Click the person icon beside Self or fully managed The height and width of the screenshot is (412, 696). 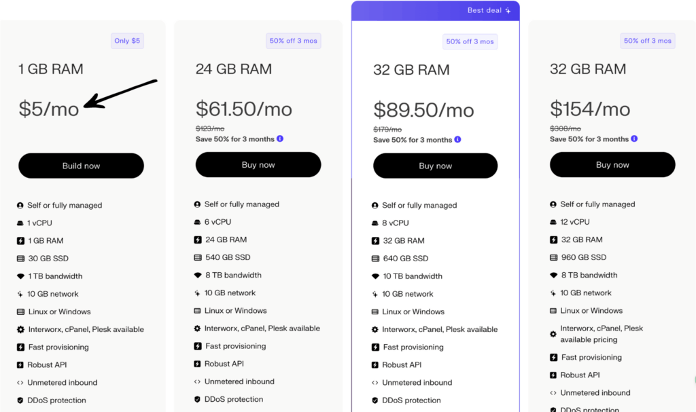22,204
